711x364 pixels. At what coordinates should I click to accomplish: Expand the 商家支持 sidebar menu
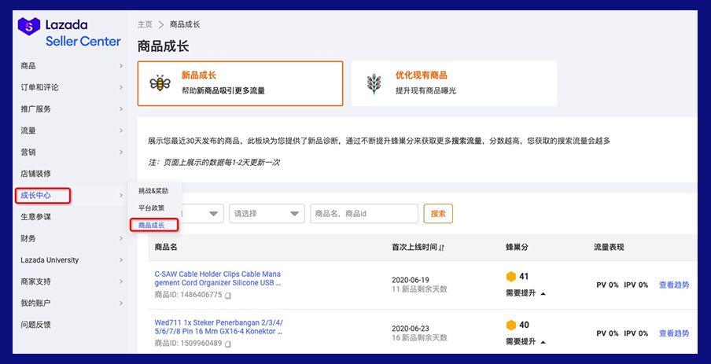point(121,281)
